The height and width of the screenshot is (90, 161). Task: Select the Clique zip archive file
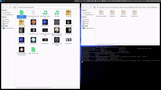[x=22, y=14]
